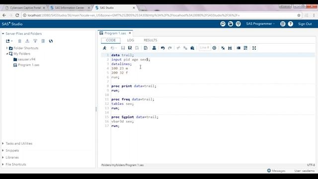The height and width of the screenshot is (179, 318).
Task: Switch to the LOG tab
Action: point(130,40)
